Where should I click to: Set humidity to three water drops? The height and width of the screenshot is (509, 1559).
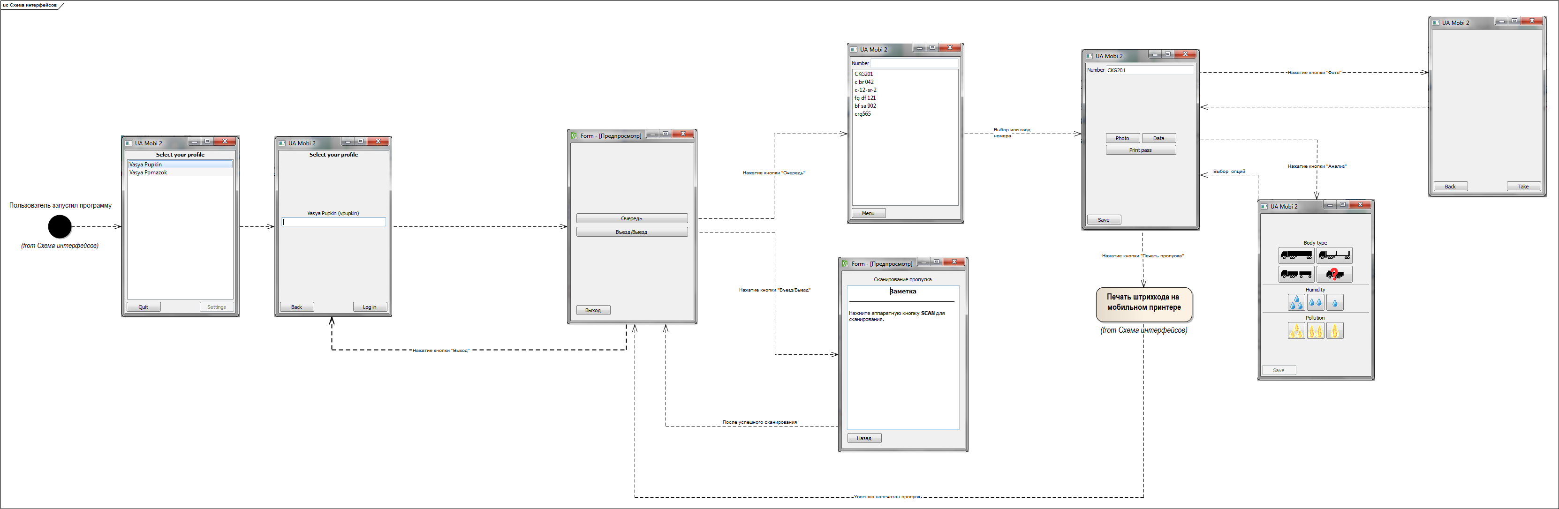point(1296,302)
